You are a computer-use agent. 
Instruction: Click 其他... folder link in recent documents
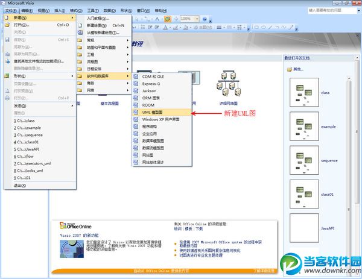(295, 69)
